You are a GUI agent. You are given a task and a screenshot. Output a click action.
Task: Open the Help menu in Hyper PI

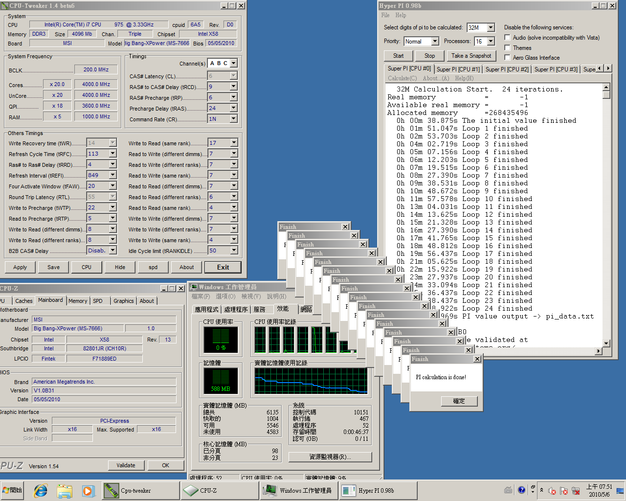[401, 15]
